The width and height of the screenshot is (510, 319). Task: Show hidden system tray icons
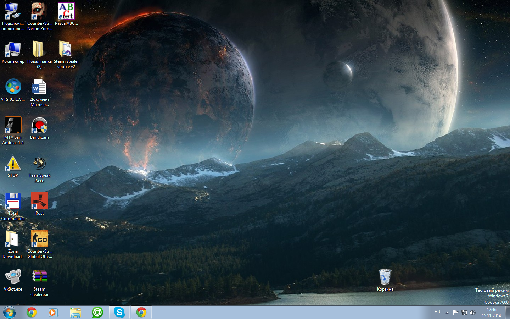point(447,313)
